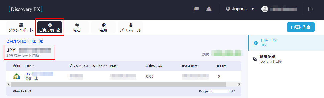This screenshot has width=324, height=98.
Task: Open the warning alerts triangle icon
Action: point(209,9)
